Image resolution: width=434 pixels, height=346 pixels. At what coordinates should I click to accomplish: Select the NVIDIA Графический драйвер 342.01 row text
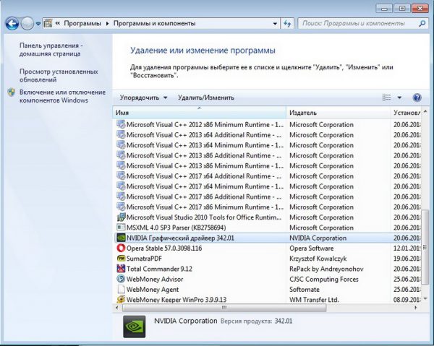click(180, 238)
